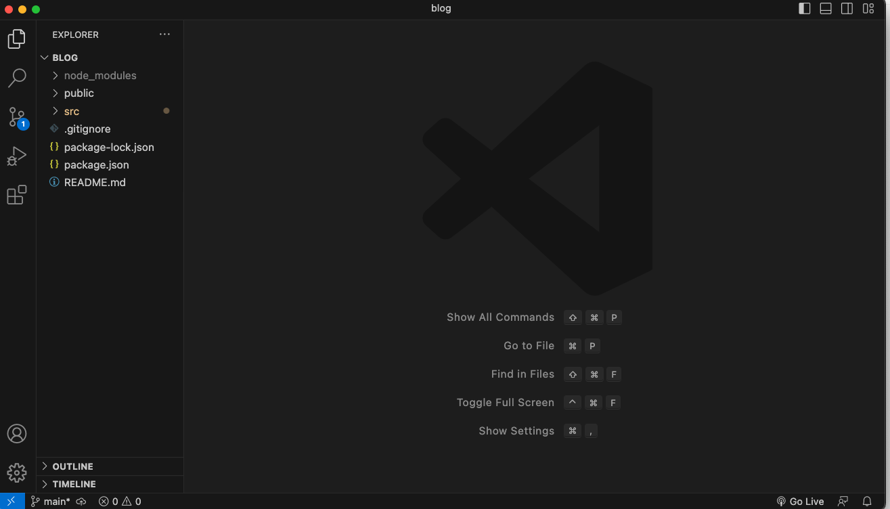Image resolution: width=890 pixels, height=509 pixels.
Task: Click the package.json braces icon
Action: (x=54, y=164)
